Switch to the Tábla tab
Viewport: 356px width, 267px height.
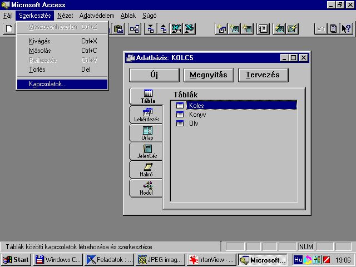[146, 96]
